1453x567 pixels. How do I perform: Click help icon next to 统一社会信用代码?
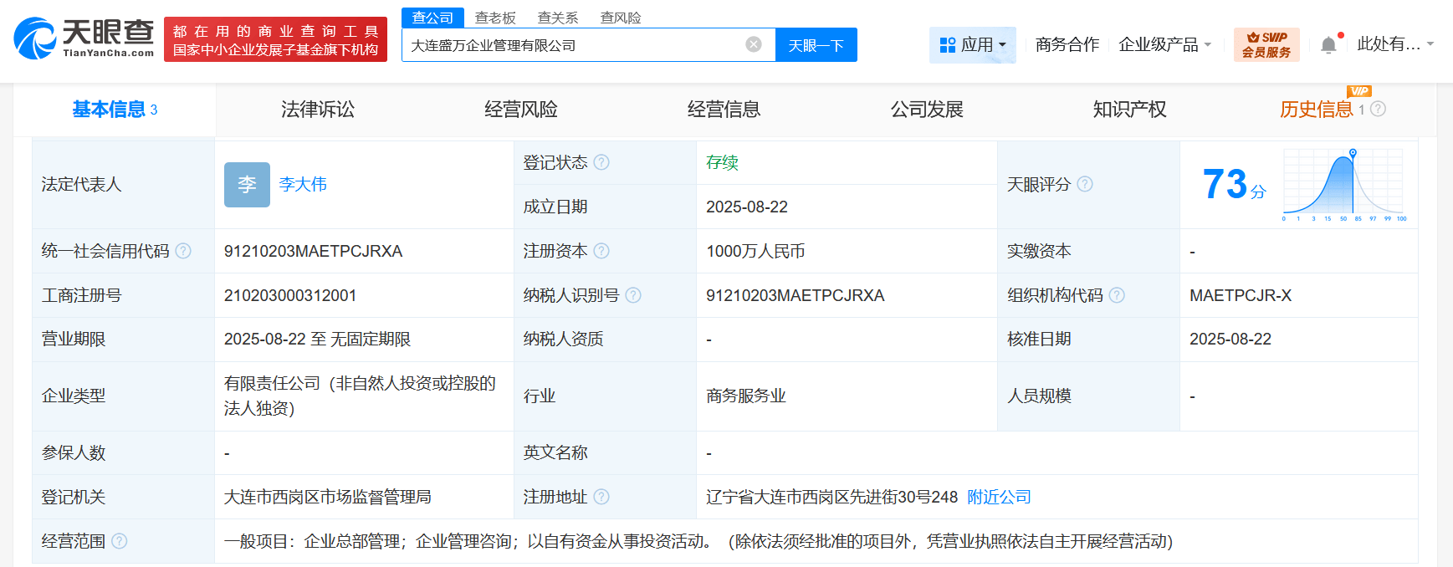coord(183,251)
